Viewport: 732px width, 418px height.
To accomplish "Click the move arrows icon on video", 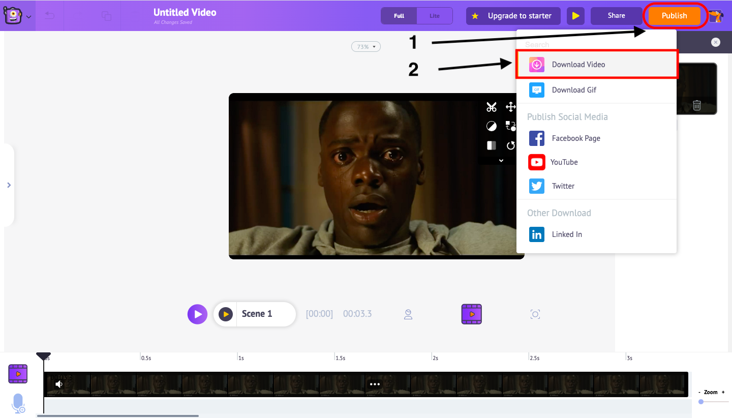I will 510,107.
